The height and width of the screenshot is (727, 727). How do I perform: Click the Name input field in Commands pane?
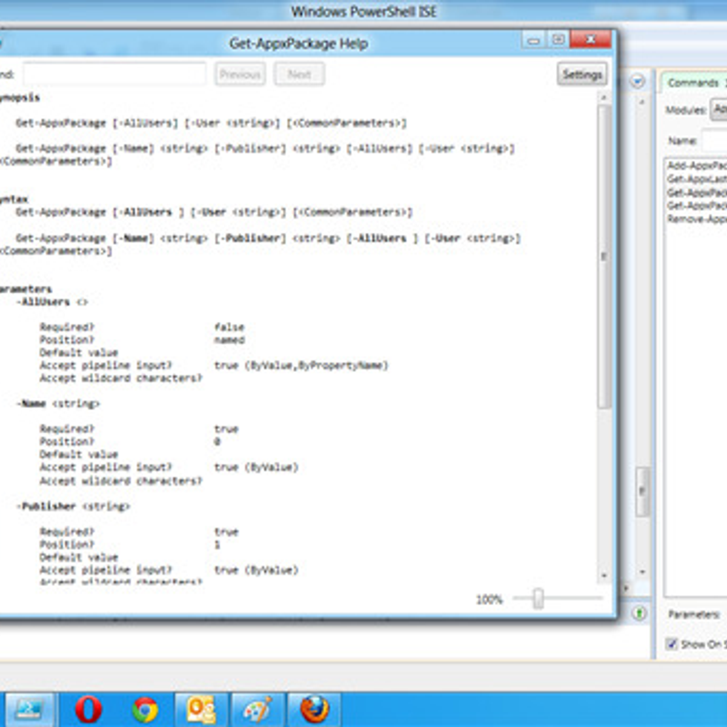[715, 140]
